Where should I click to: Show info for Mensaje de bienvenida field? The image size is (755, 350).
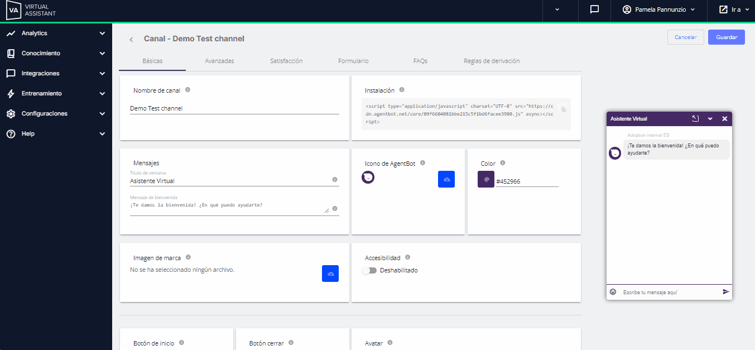tap(334, 208)
